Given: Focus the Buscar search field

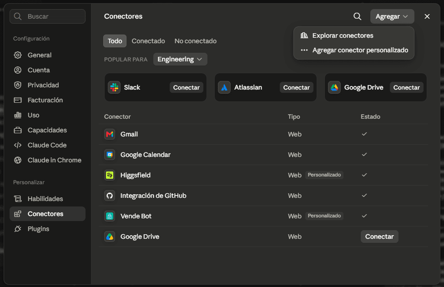Looking at the screenshot, I should click(48, 16).
